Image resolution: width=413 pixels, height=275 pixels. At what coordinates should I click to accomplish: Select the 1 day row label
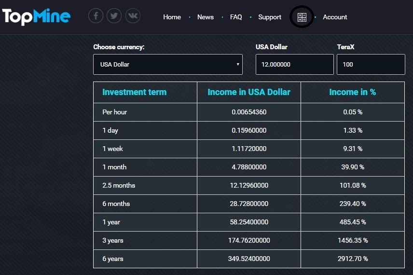point(110,130)
